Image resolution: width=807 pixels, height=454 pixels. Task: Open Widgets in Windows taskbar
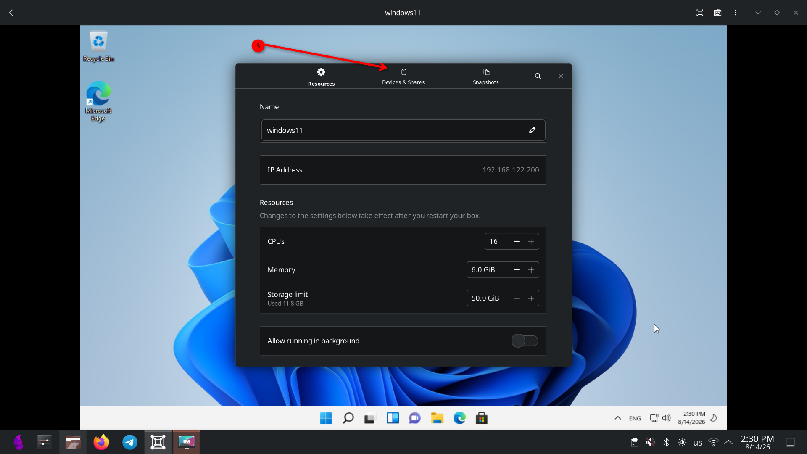click(x=393, y=418)
